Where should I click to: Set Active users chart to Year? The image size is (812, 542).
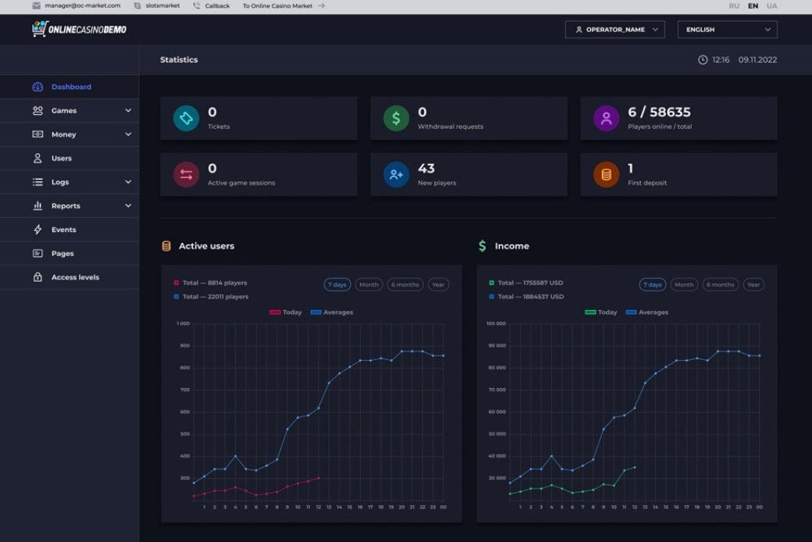tap(438, 284)
